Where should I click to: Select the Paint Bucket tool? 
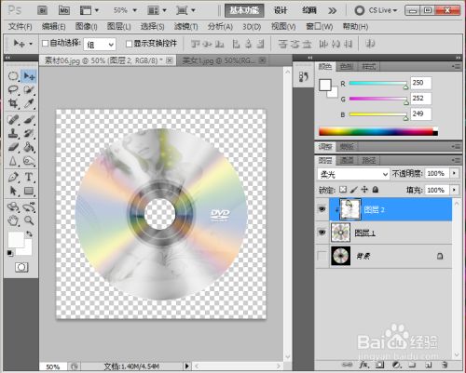click(29, 147)
